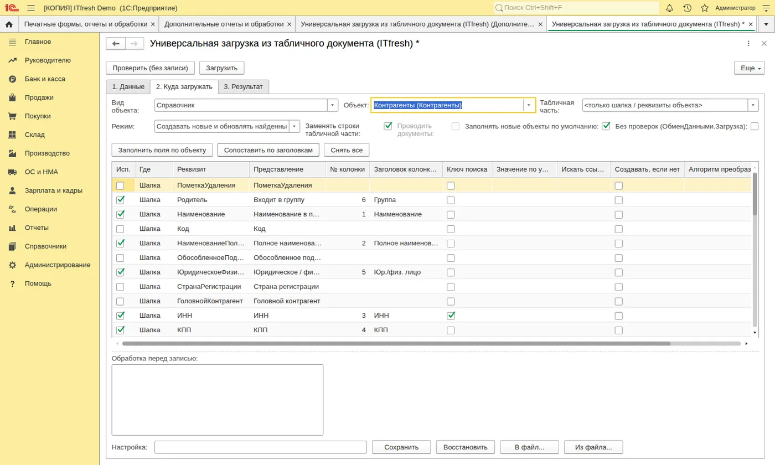Screen dimensions: 775x465
Task: Open the form's three-dot options menu
Action: tap(749, 44)
